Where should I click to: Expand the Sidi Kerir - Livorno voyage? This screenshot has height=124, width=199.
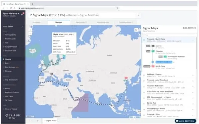pos(193,75)
